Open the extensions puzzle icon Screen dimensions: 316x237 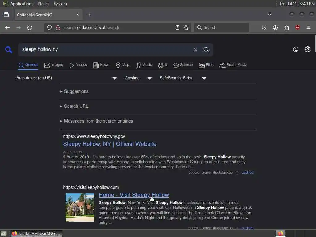286,27
